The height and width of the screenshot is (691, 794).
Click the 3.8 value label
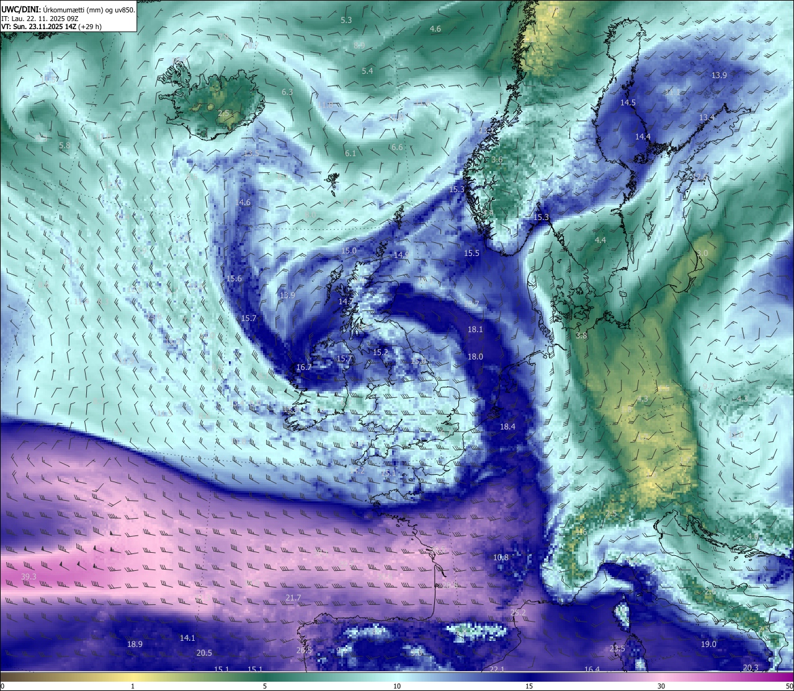(x=581, y=335)
